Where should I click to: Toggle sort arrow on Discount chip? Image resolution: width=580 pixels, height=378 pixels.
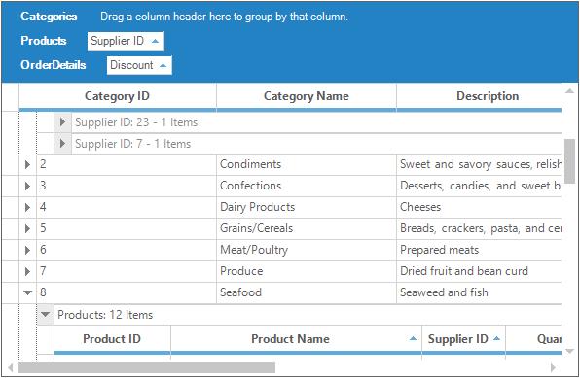click(163, 65)
